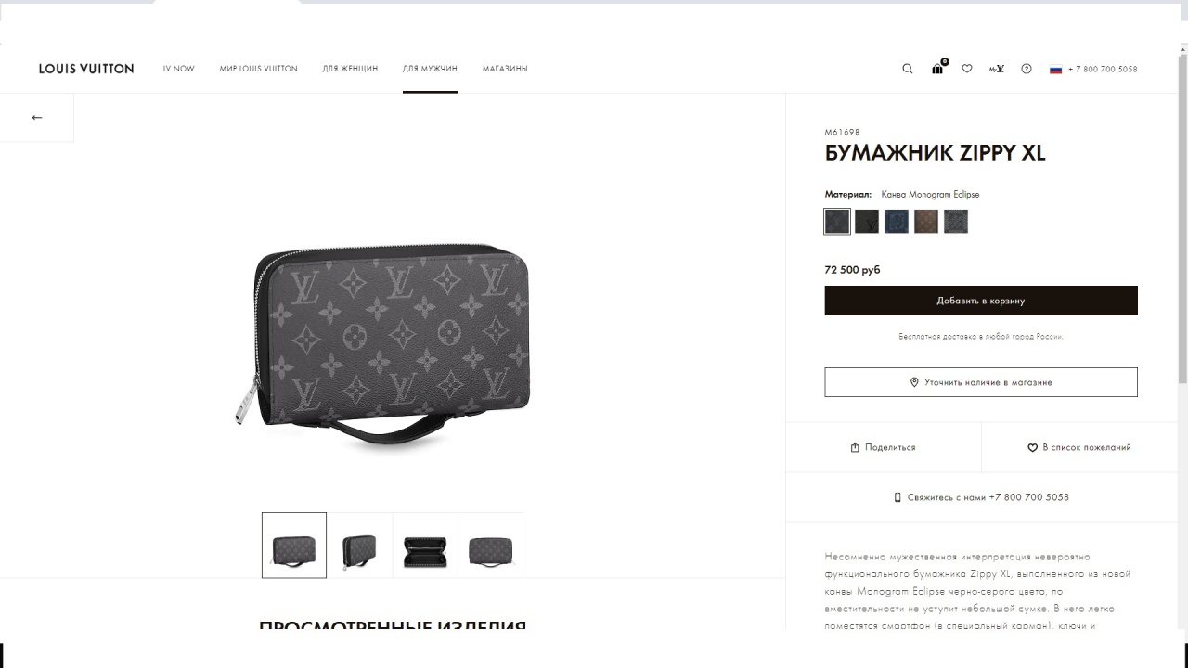Click the Louis Vuitton logo
The width and height of the screenshot is (1188, 668).
(86, 69)
